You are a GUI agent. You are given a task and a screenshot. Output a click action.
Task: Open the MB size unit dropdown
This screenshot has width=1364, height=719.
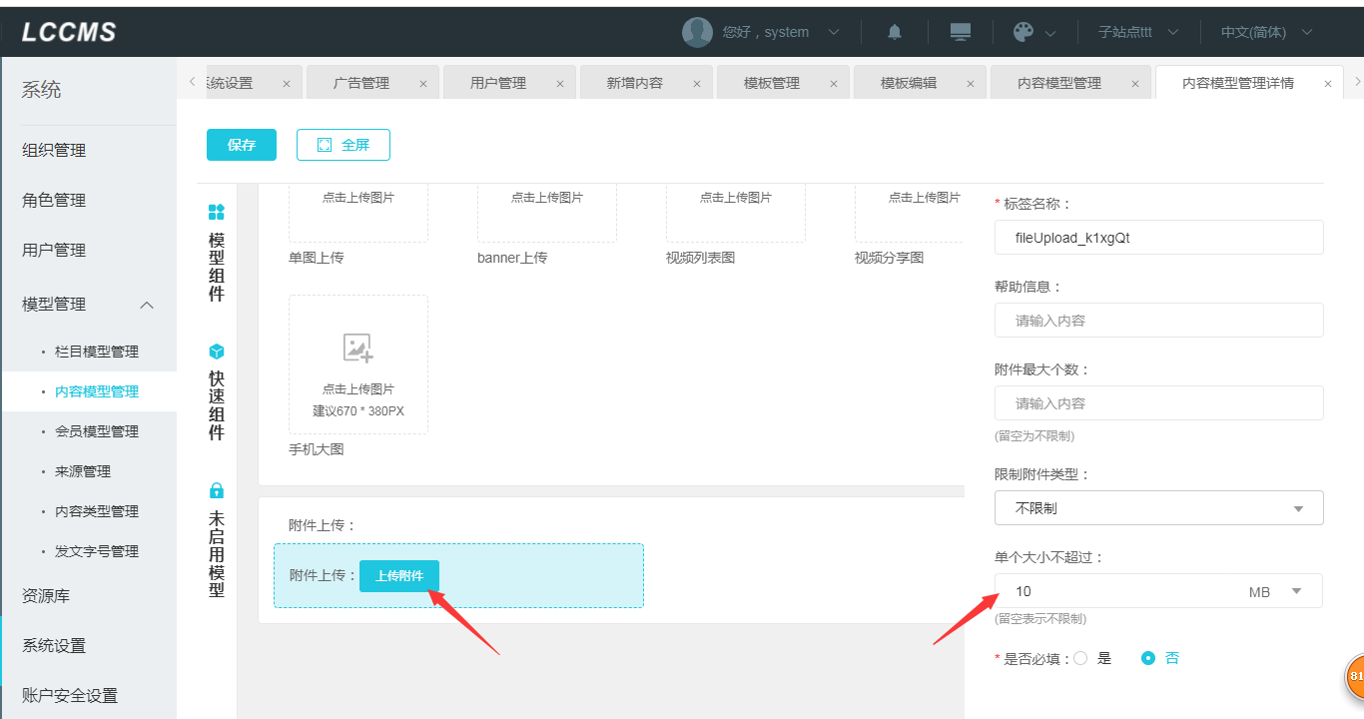tap(1275, 591)
